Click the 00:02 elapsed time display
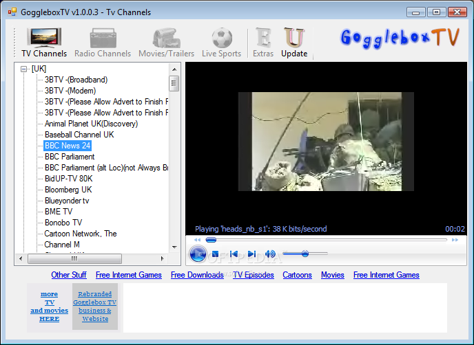 (x=455, y=229)
